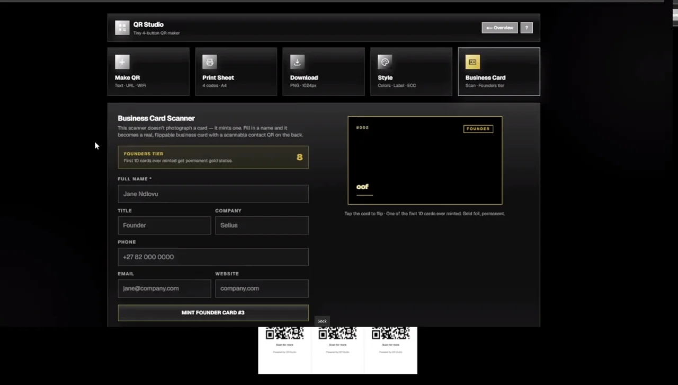Click the "oof" name on the card
This screenshot has height=385, width=678.
point(362,187)
